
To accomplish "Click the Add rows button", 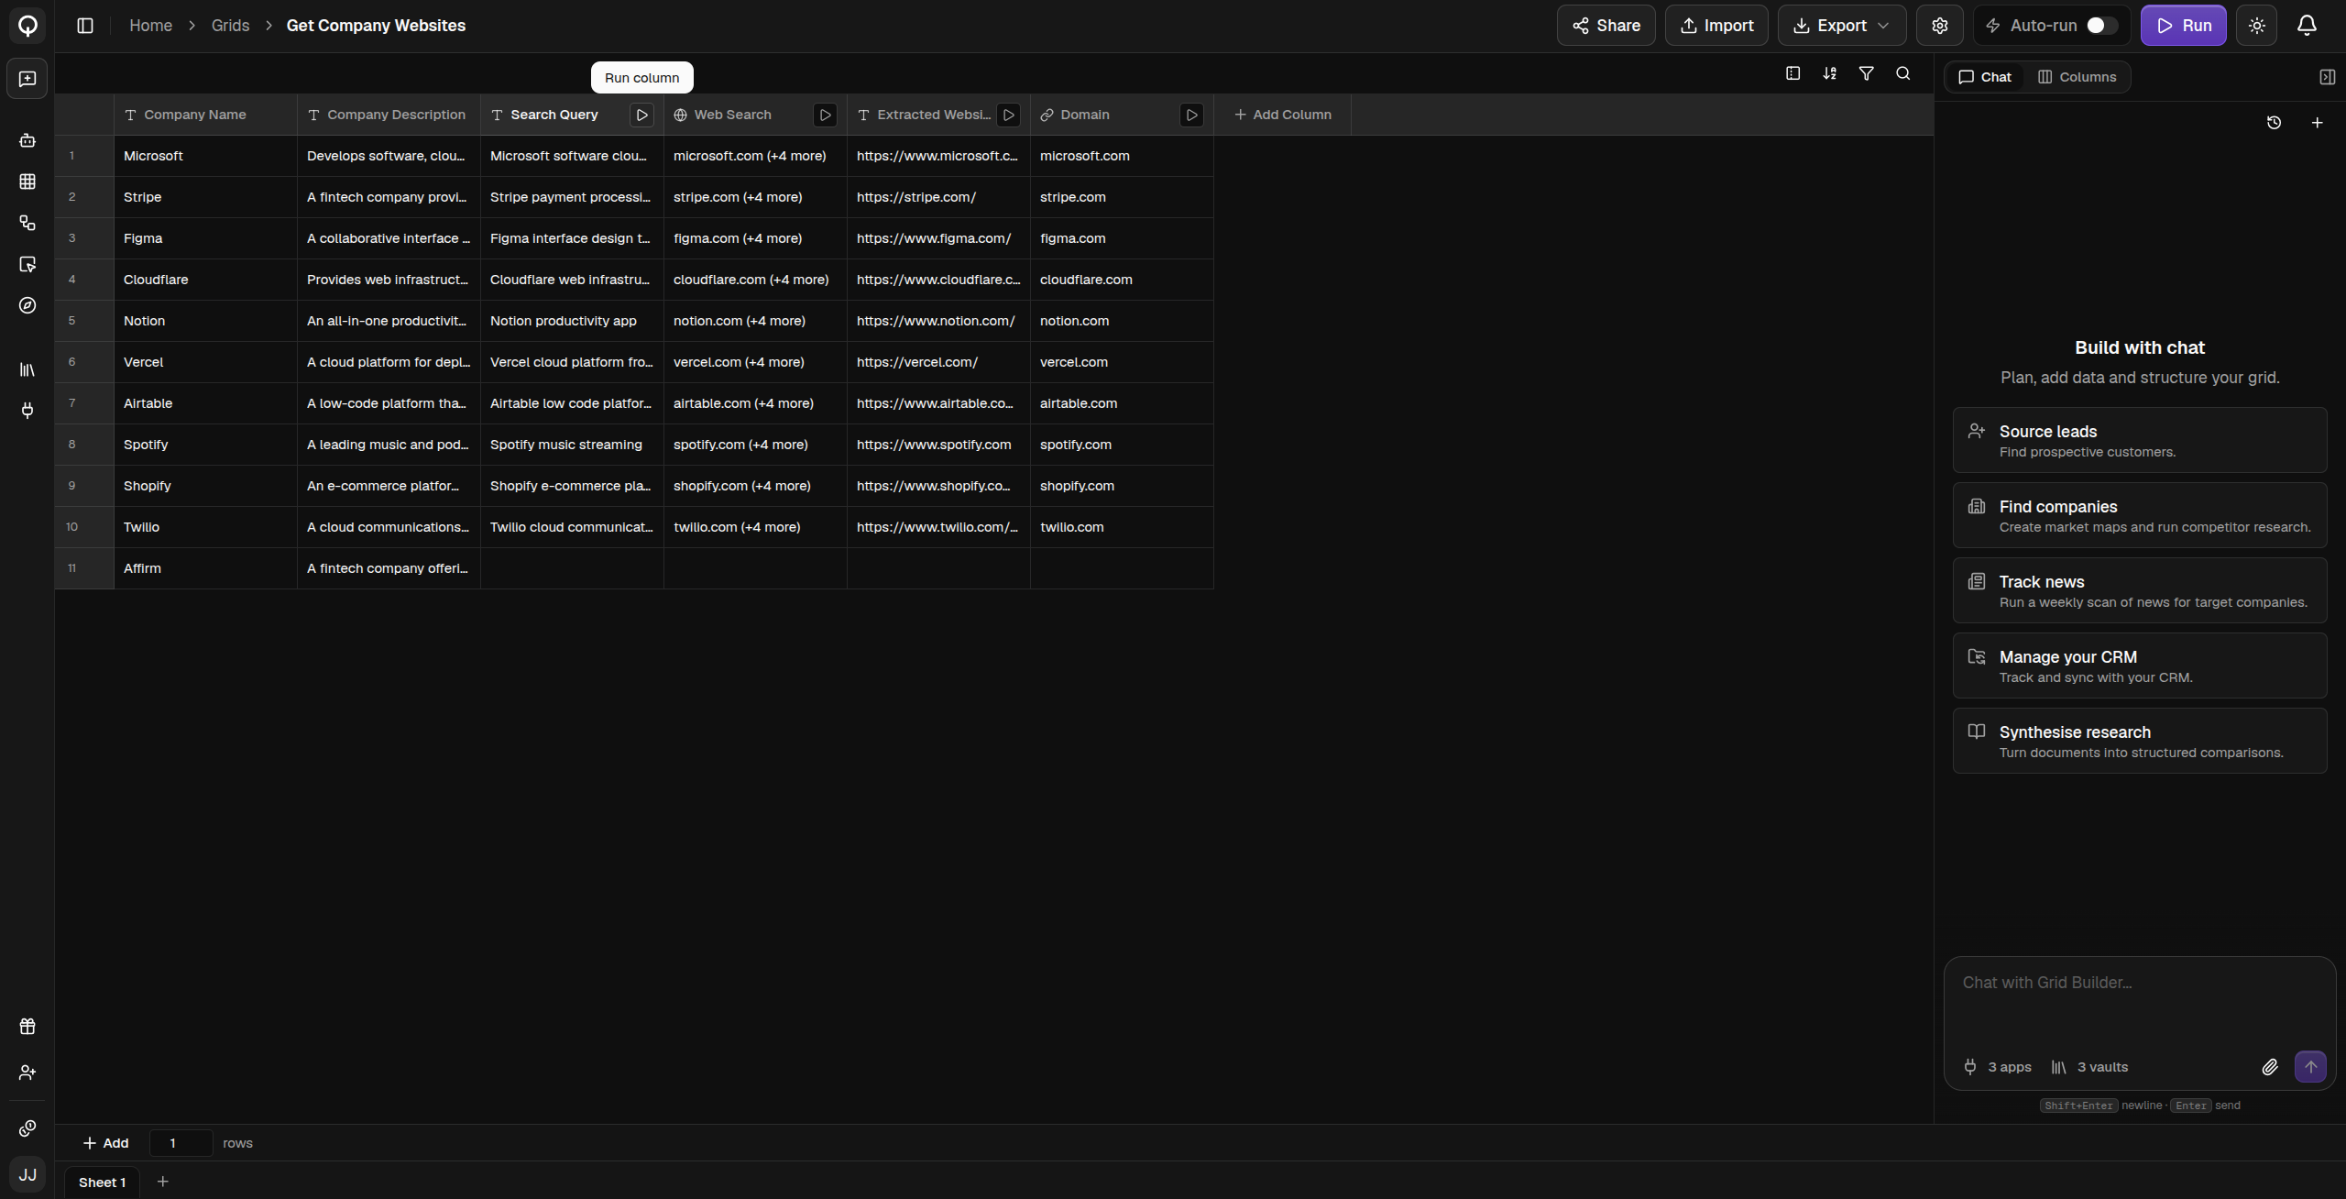I will click(105, 1143).
